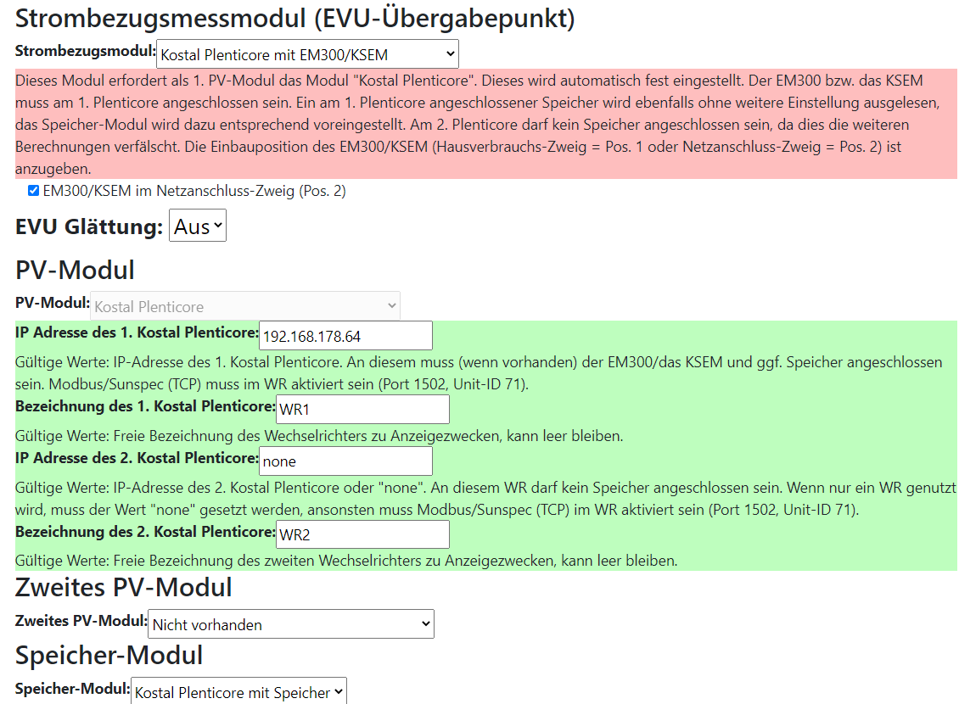Click the Zweites PV-Modul section heading

tap(124, 587)
